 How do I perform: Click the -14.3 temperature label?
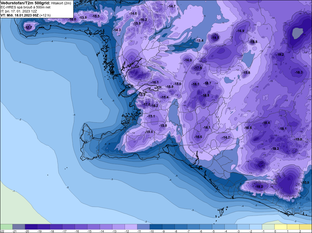[x=117, y=30]
